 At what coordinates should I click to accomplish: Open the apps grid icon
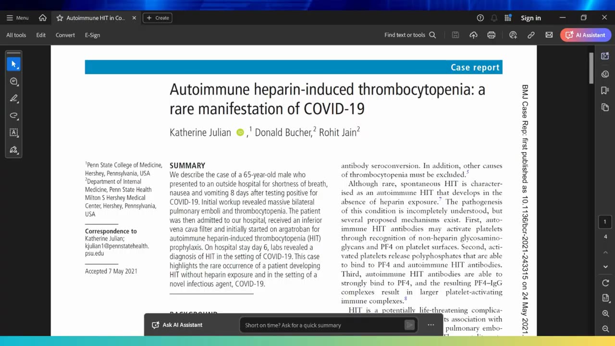coord(508,18)
